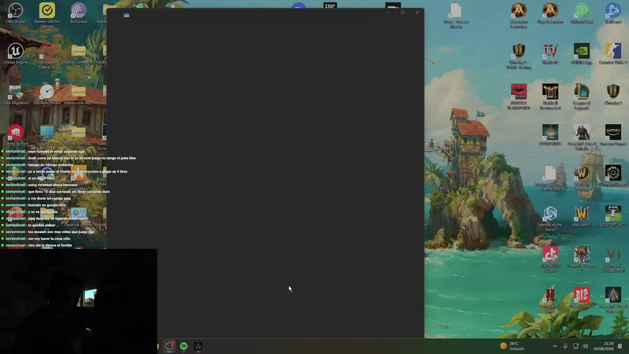Click the Diablo IV desktop icon
The height and width of the screenshot is (354, 629).
[550, 54]
